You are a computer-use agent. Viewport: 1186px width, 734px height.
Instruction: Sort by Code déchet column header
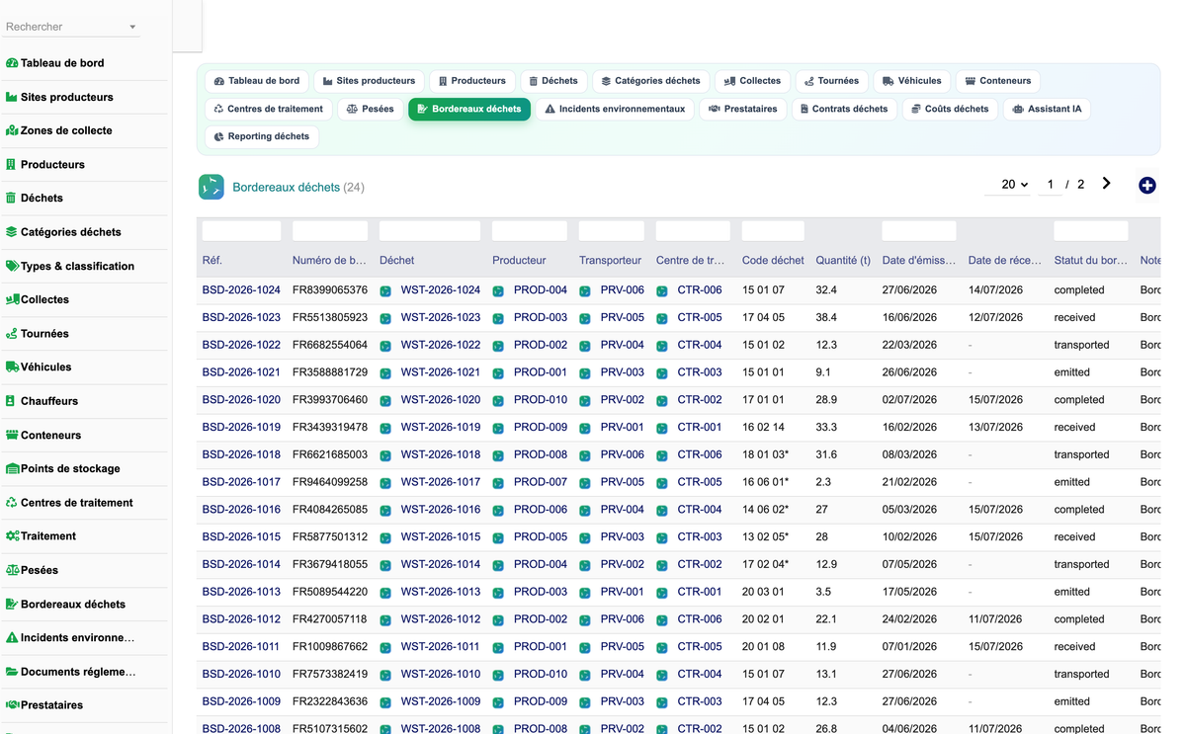tap(773, 261)
